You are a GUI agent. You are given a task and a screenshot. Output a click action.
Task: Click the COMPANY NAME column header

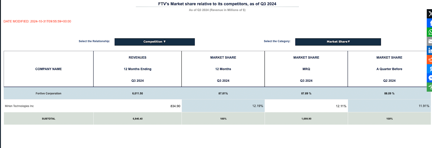click(x=49, y=69)
